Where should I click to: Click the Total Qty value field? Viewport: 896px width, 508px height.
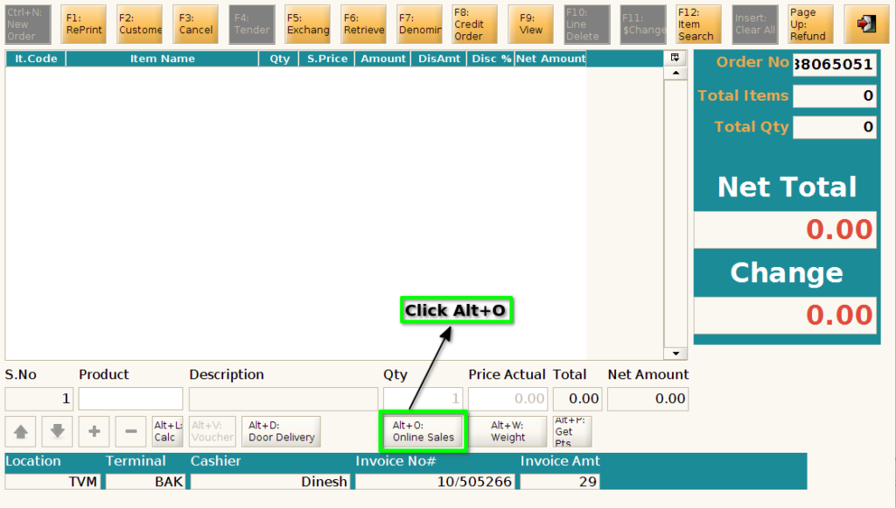(834, 127)
